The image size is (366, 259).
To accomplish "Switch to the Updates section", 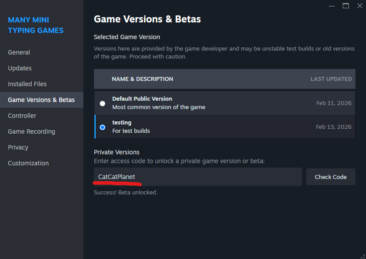I will pos(20,68).
